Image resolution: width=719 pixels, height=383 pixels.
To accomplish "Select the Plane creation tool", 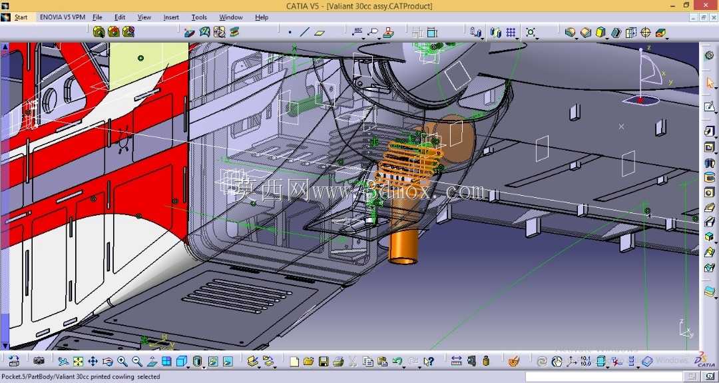I will coord(320,33).
